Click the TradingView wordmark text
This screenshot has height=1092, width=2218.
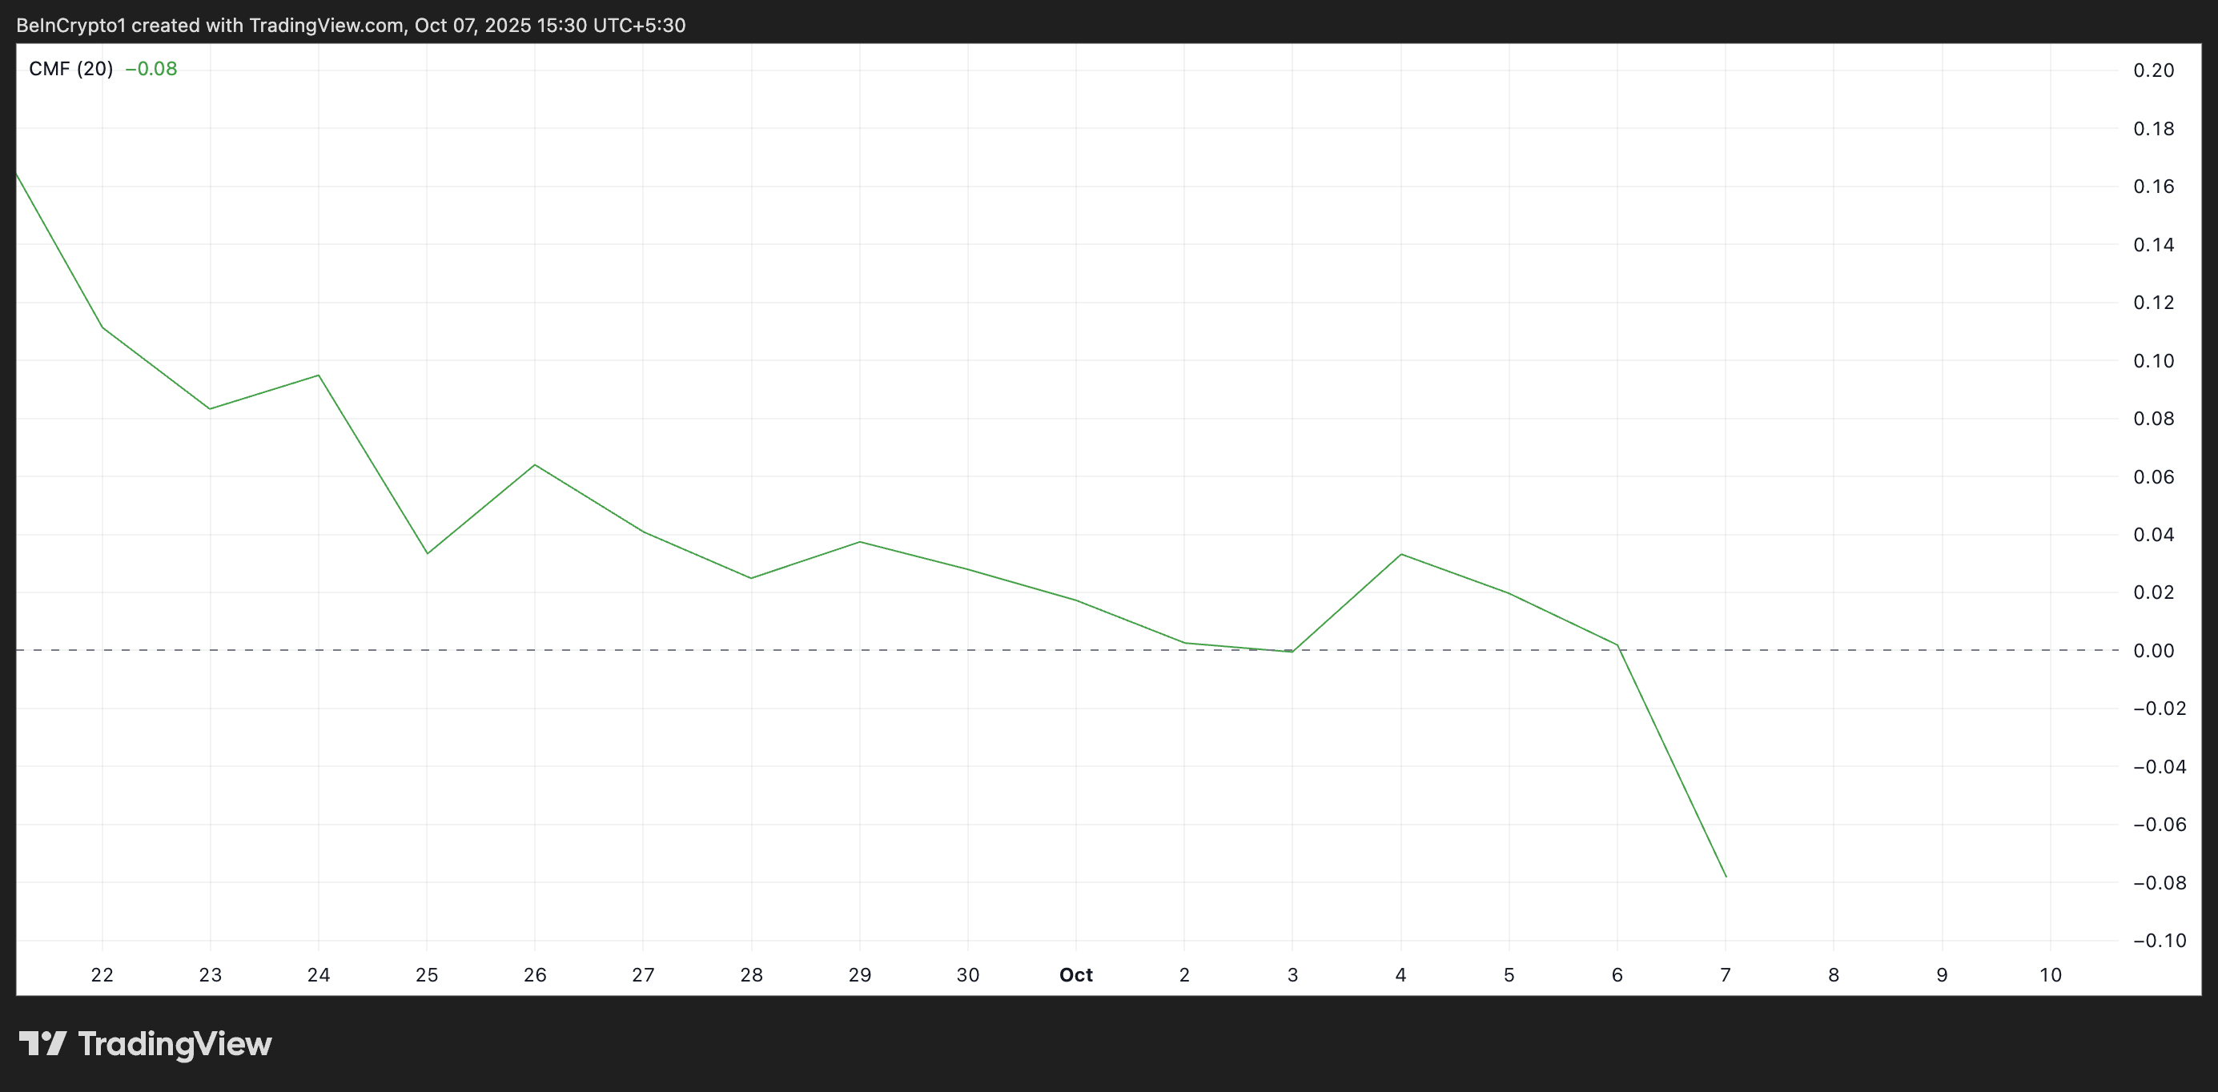coord(175,1044)
